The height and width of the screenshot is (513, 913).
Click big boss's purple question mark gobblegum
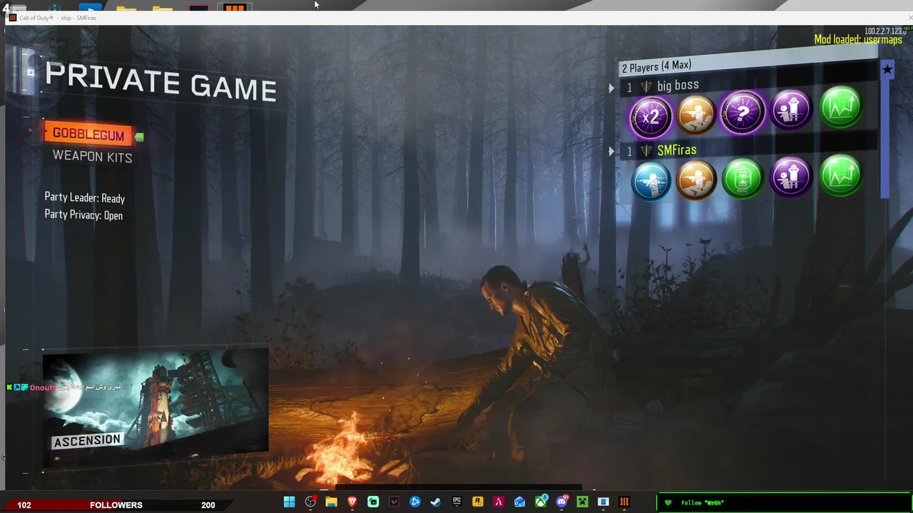[743, 112]
